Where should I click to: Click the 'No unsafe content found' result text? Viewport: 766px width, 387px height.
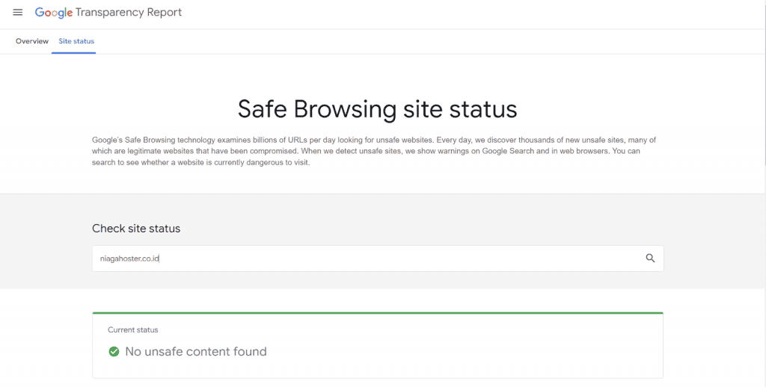click(x=195, y=351)
